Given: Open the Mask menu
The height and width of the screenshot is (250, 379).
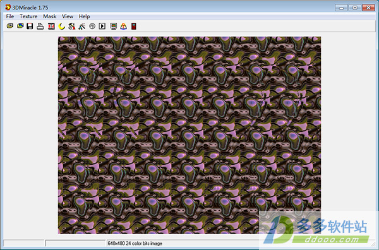Looking at the screenshot, I should pos(50,16).
